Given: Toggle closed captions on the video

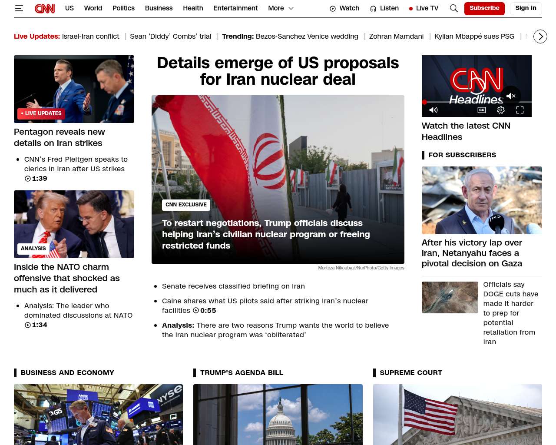Looking at the screenshot, I should 482,110.
